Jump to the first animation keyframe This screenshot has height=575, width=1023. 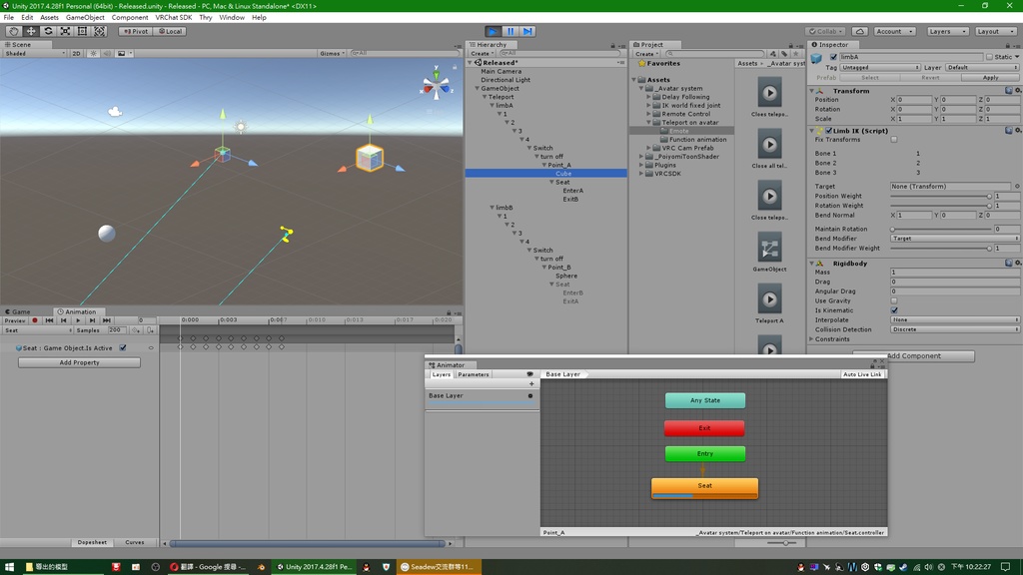[49, 320]
